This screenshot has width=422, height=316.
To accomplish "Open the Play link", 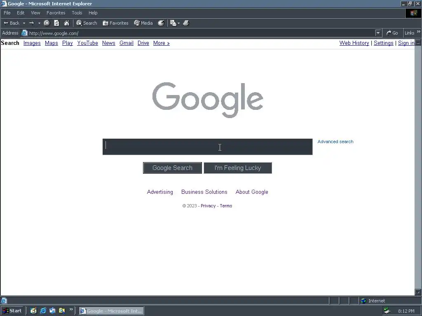I will pyautogui.click(x=68, y=43).
